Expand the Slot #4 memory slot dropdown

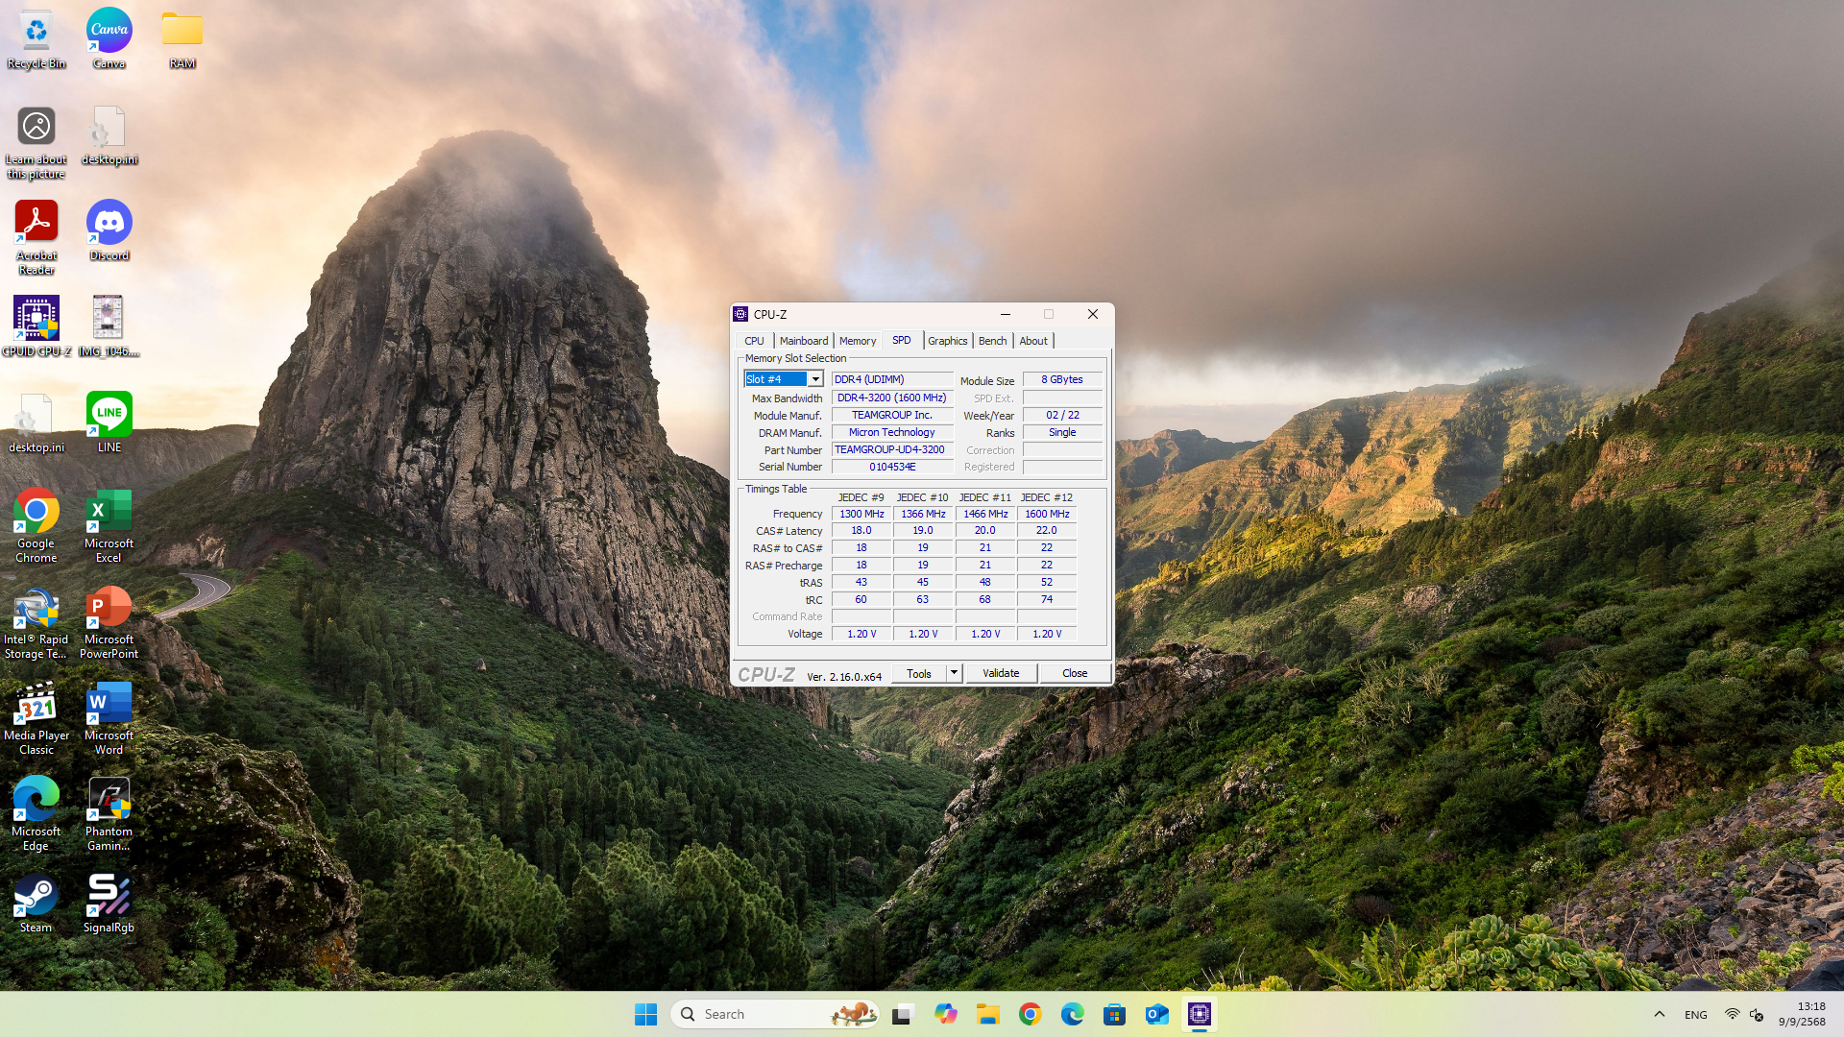pos(815,379)
